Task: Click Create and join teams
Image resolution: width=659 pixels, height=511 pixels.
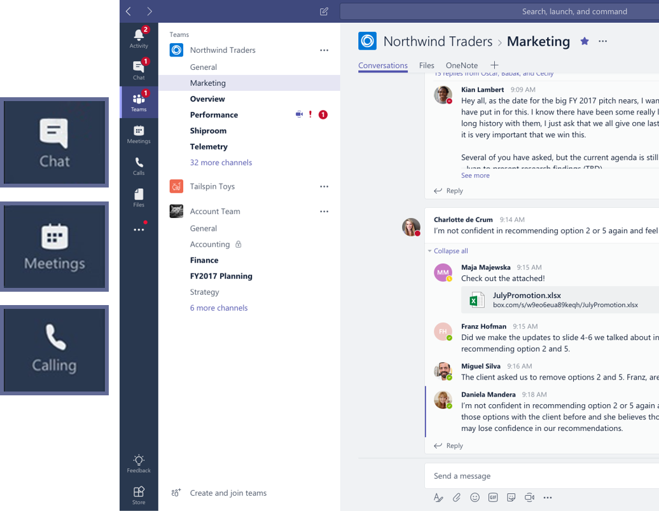Action: [x=219, y=493]
